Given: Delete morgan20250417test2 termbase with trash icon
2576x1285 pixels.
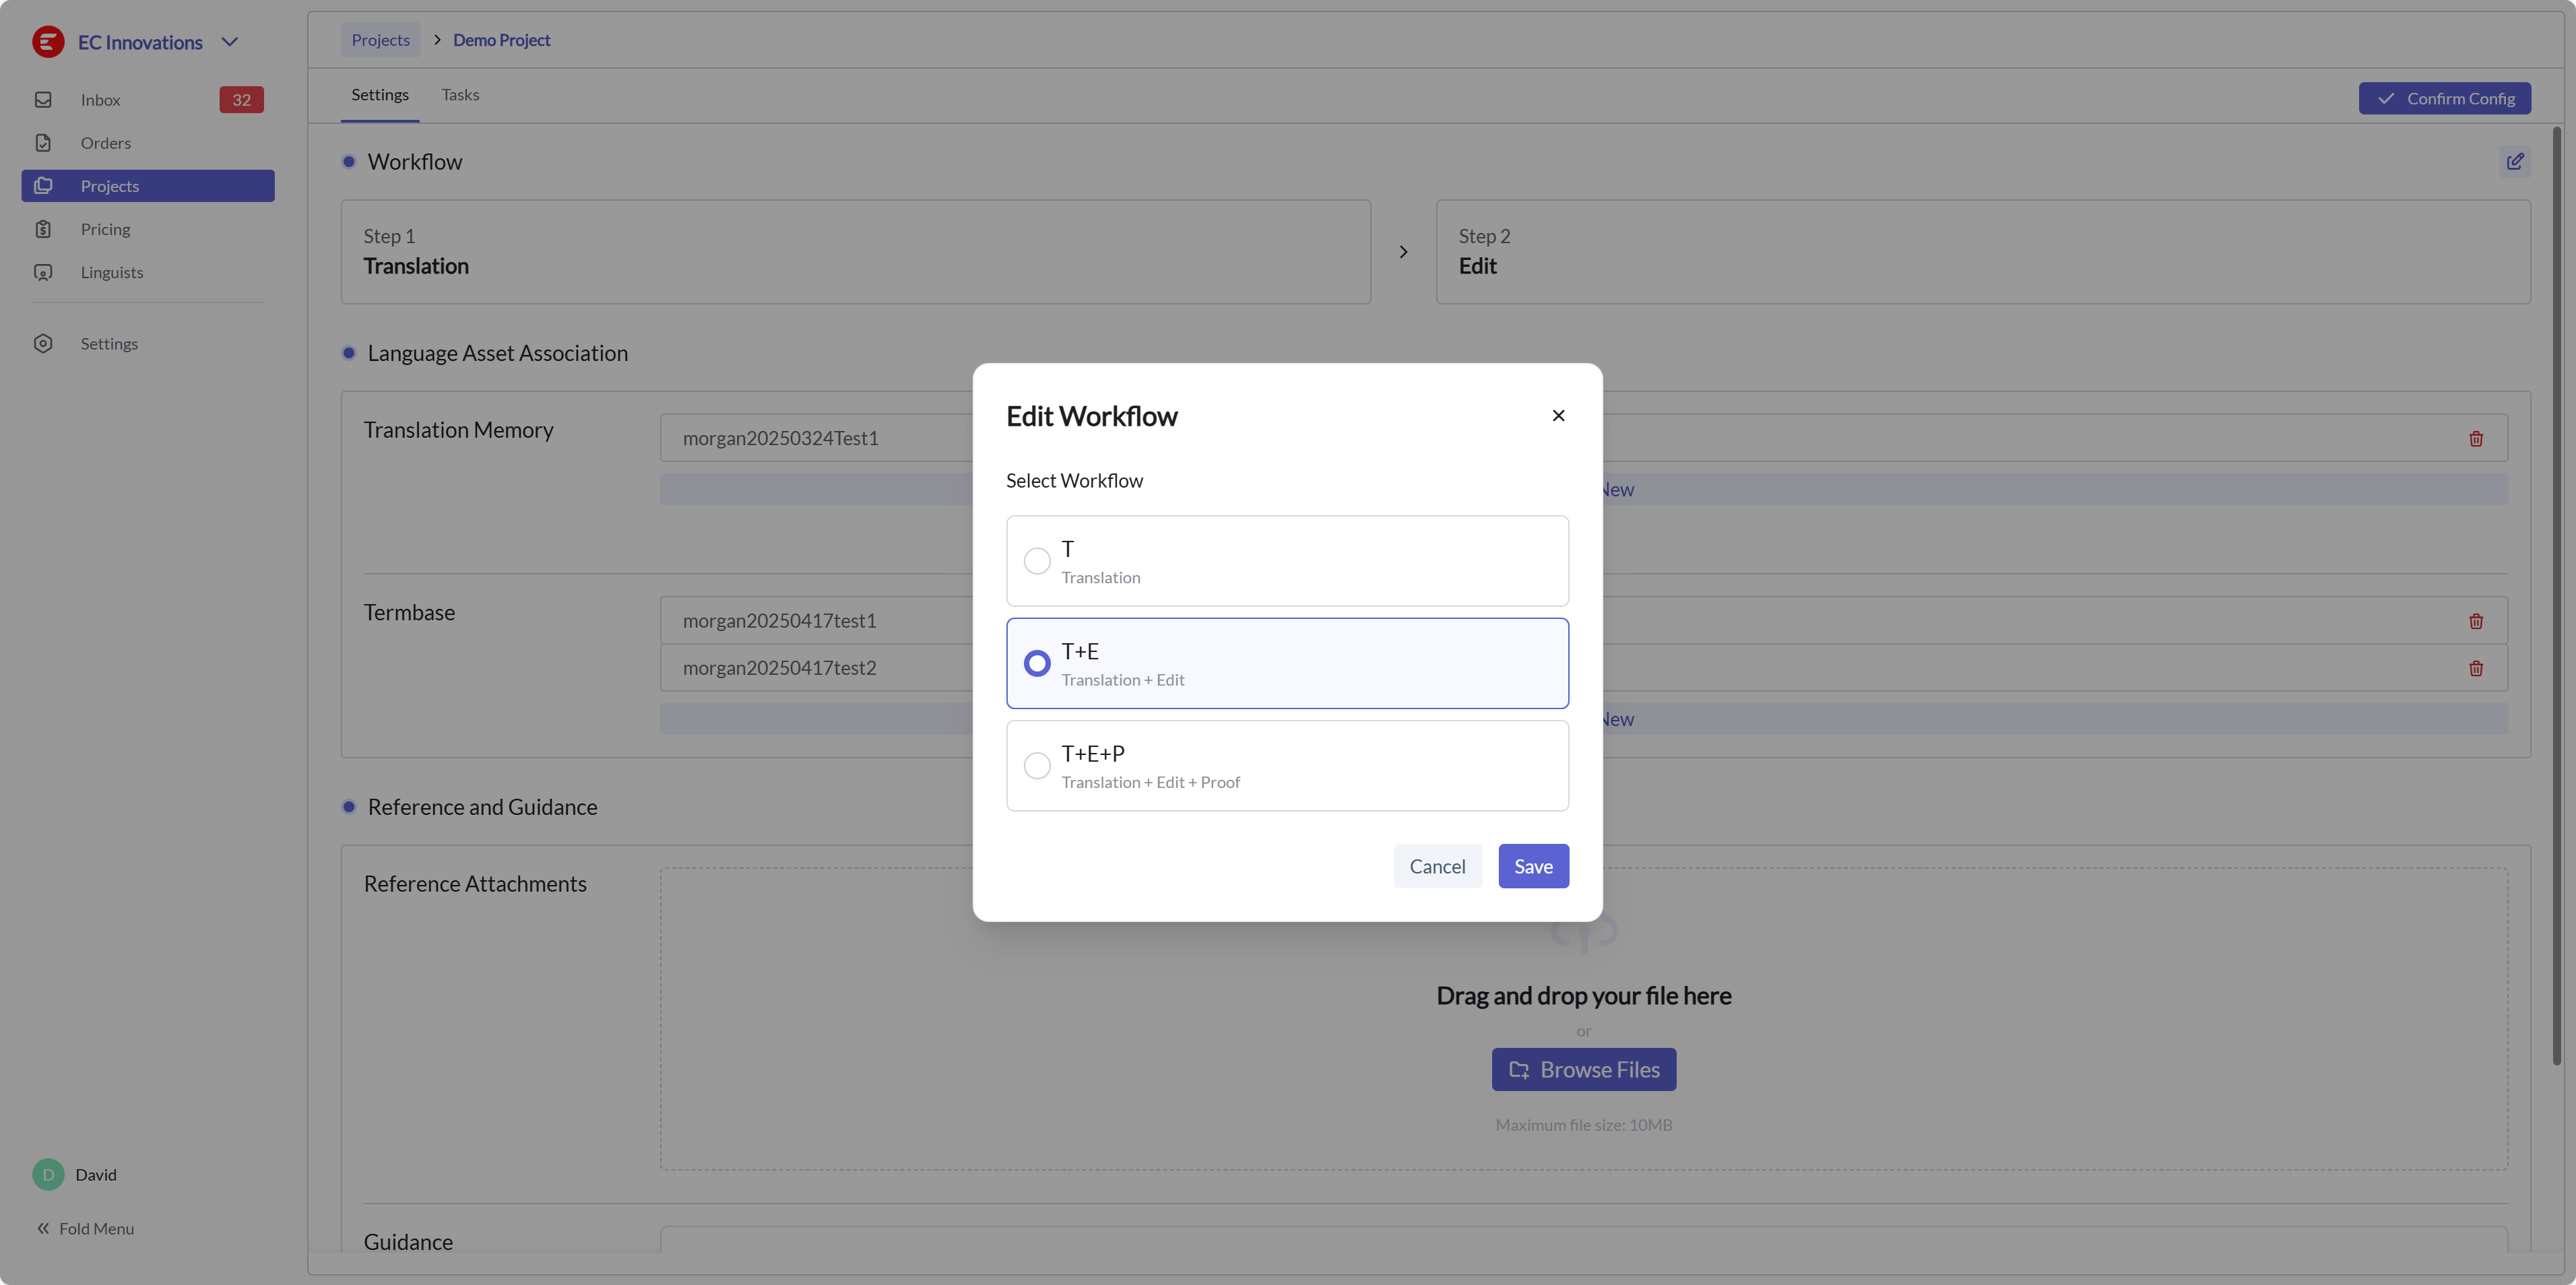Looking at the screenshot, I should (x=2475, y=668).
